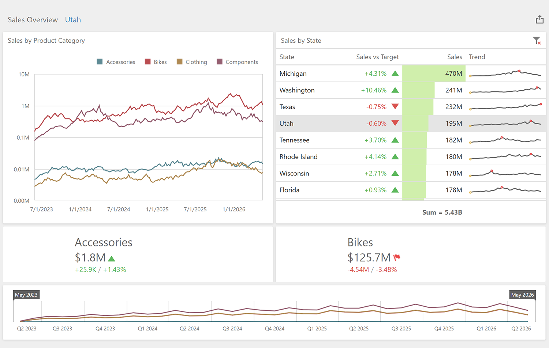Click the Accessories sales card title
Image resolution: width=549 pixels, height=348 pixels.
click(104, 242)
